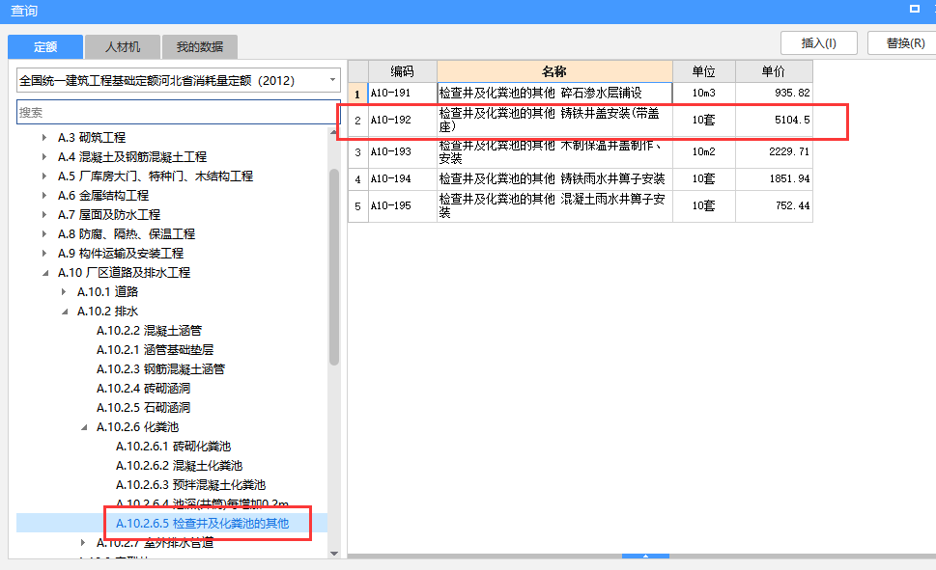
Task: Click the A.7 屋面及防水工程 label
Action: (108, 215)
